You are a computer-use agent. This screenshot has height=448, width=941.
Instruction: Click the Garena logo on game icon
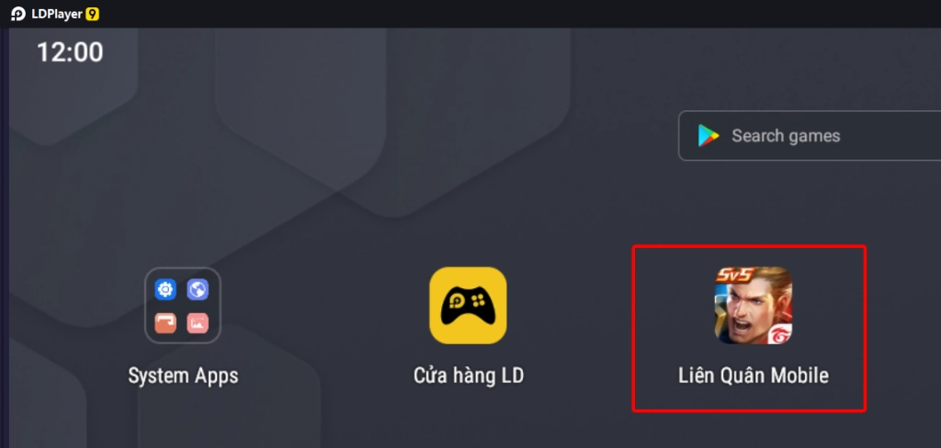click(x=779, y=332)
